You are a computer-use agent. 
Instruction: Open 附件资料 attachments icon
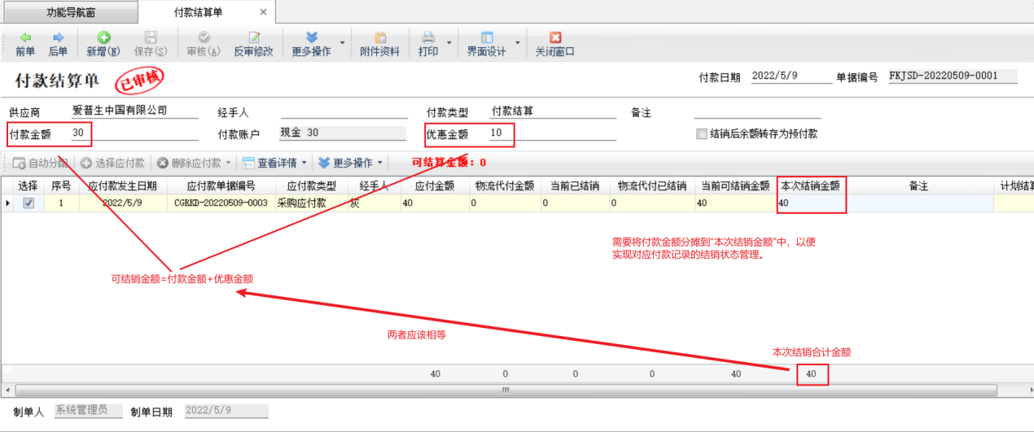(x=379, y=38)
